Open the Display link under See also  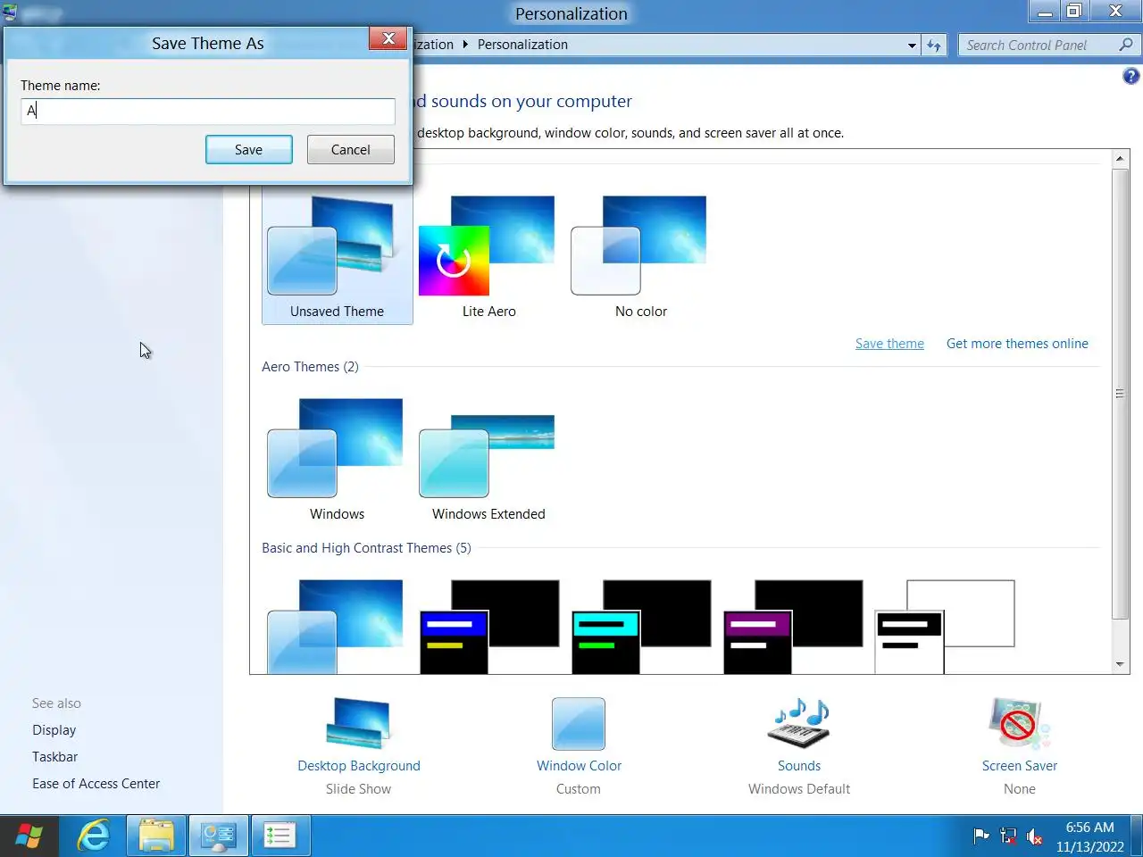pos(54,730)
